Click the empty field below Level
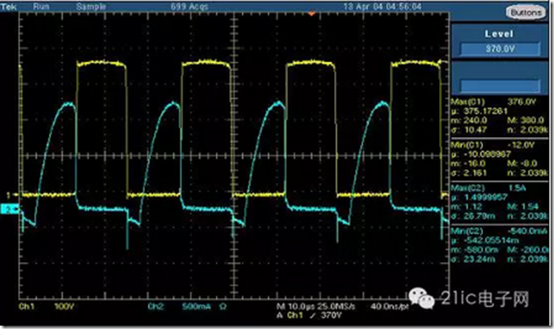The width and height of the screenshot is (554, 329). point(500,85)
